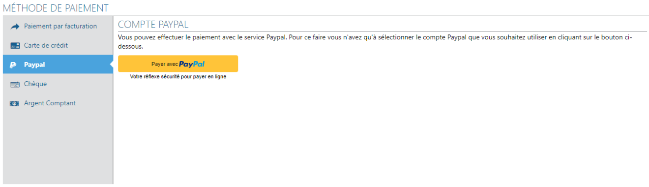The image size is (649, 187).
Task: Select the Paypal payment tab label
Action: 34,64
